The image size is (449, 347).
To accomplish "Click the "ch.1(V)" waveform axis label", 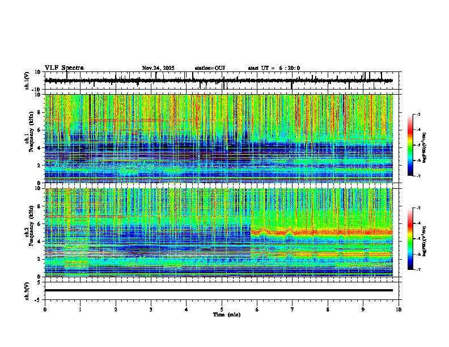I will (27, 81).
